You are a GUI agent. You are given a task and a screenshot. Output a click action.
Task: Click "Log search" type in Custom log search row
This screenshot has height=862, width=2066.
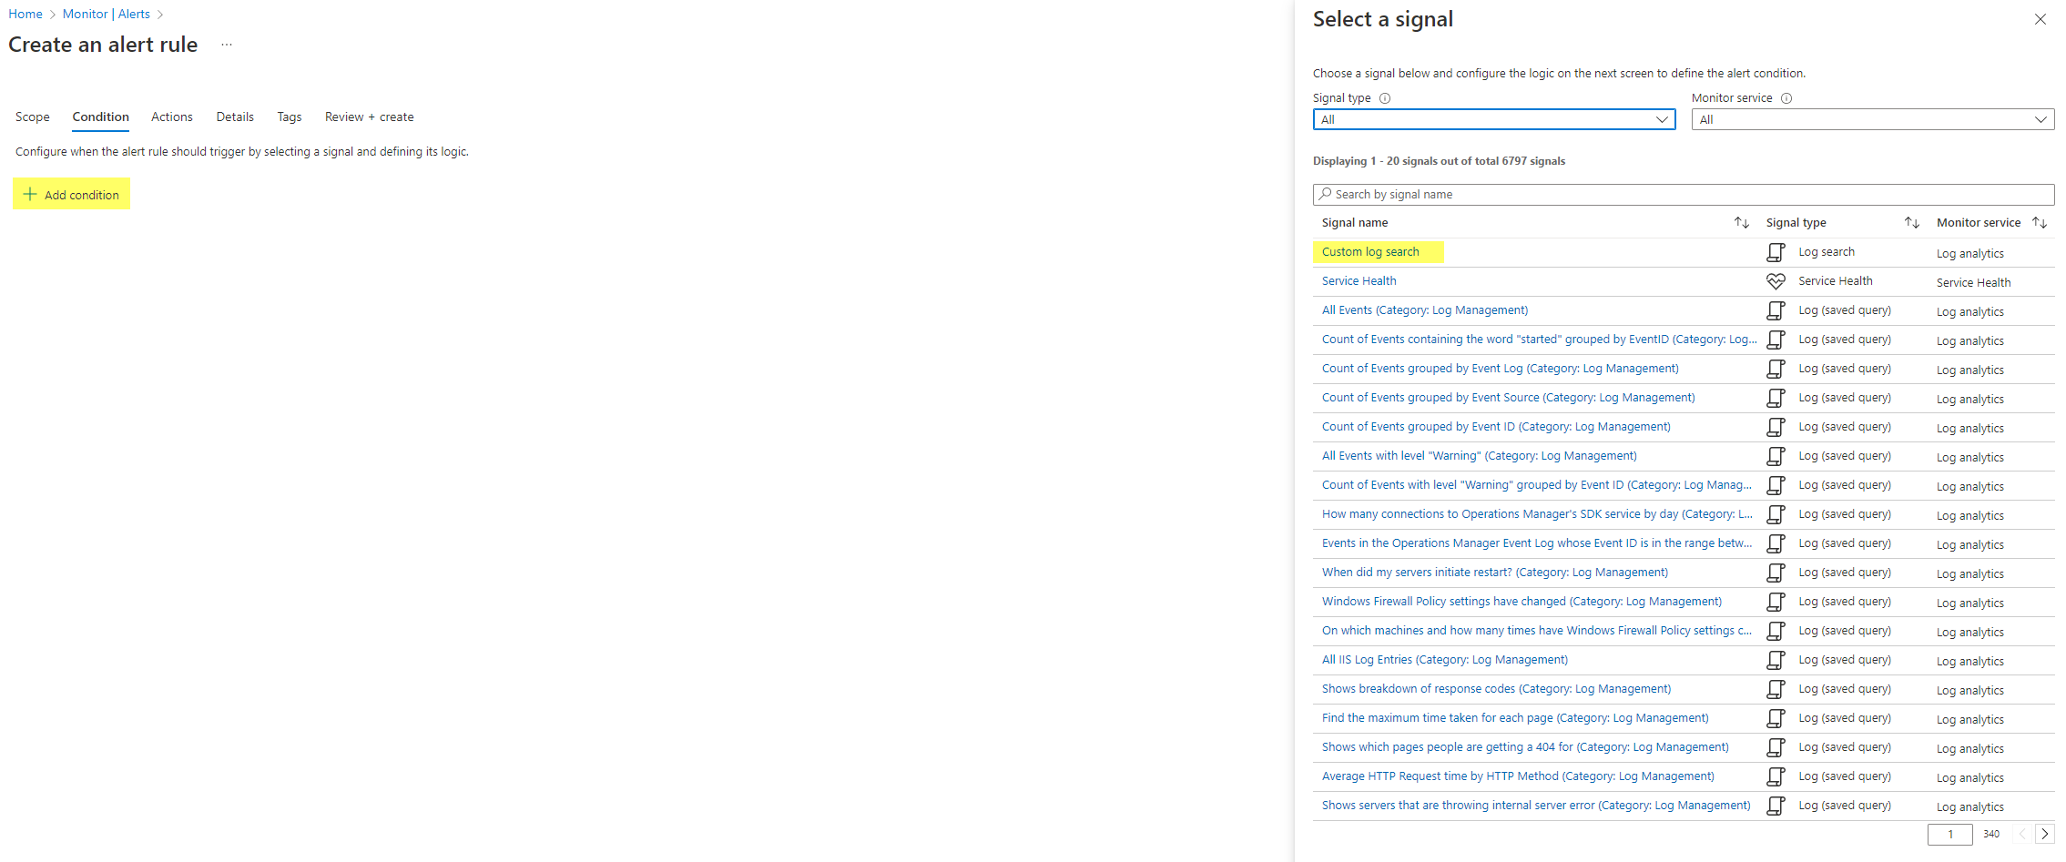pos(1827,252)
